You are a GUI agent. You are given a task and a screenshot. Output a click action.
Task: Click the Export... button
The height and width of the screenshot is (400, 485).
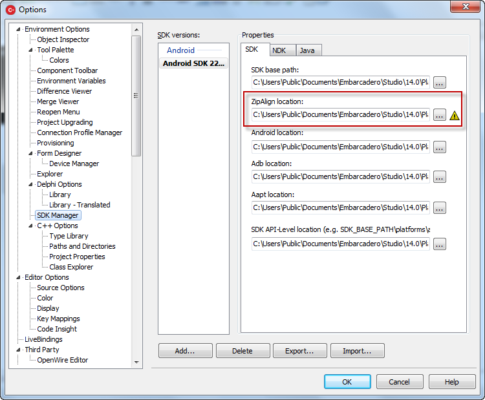click(299, 351)
